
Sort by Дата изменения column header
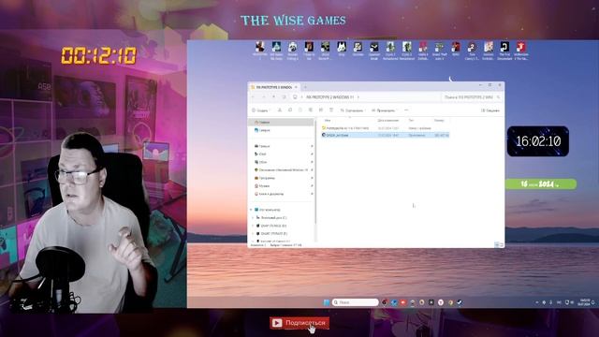pos(388,121)
